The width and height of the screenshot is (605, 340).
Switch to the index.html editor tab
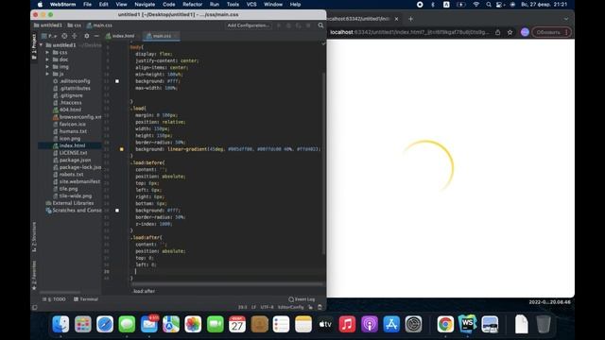(120, 36)
